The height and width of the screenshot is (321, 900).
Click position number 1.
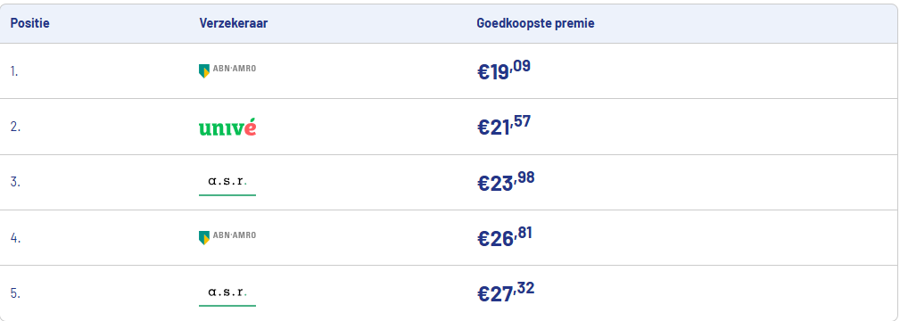(14, 72)
